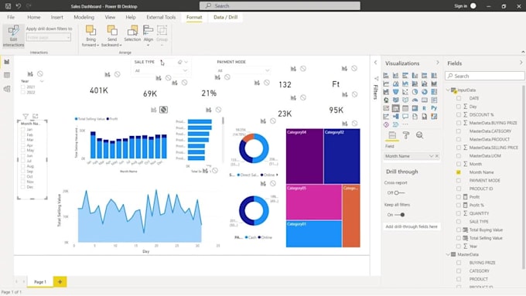Viewport: 526px width, 296px height.
Task: Select the Category04 treemap tile
Action: 304,156
